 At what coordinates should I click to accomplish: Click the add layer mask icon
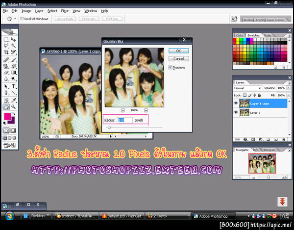253,139
